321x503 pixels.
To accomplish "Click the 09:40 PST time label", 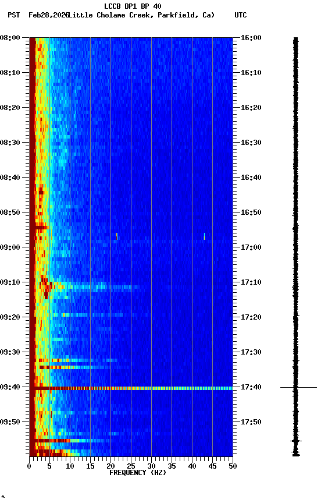I will click(10, 387).
